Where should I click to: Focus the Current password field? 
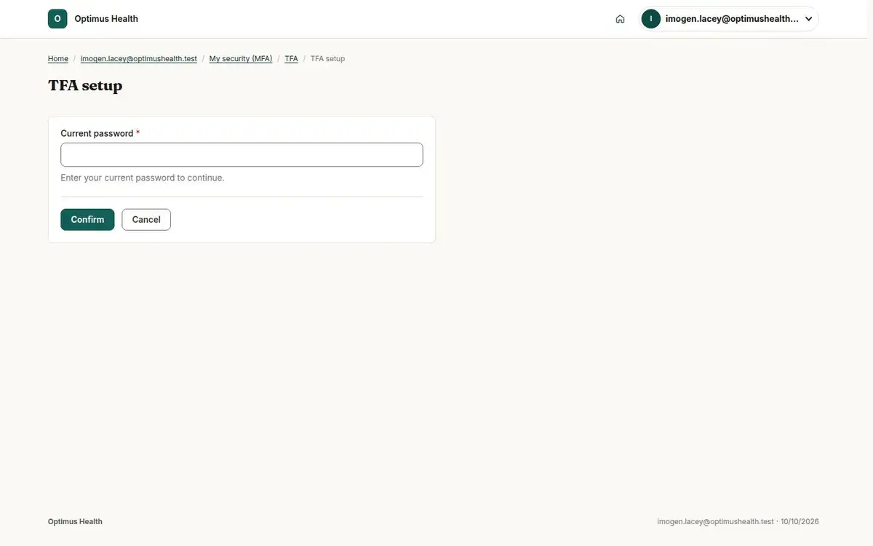click(x=242, y=154)
